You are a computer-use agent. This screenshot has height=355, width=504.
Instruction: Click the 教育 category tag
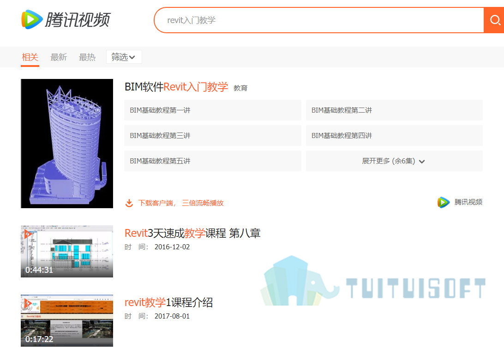tap(240, 88)
